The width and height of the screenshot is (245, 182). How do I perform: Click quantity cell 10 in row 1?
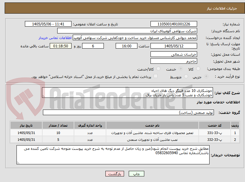[x=58, y=133]
